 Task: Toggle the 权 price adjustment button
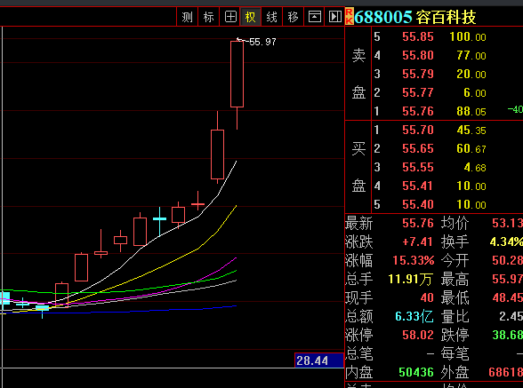click(x=251, y=17)
